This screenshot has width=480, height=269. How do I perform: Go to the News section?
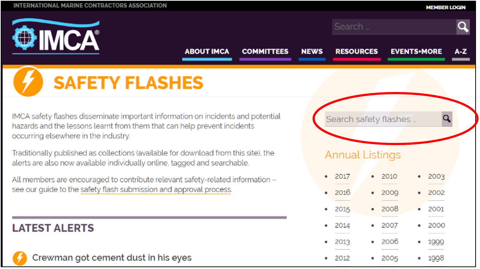pos(312,52)
